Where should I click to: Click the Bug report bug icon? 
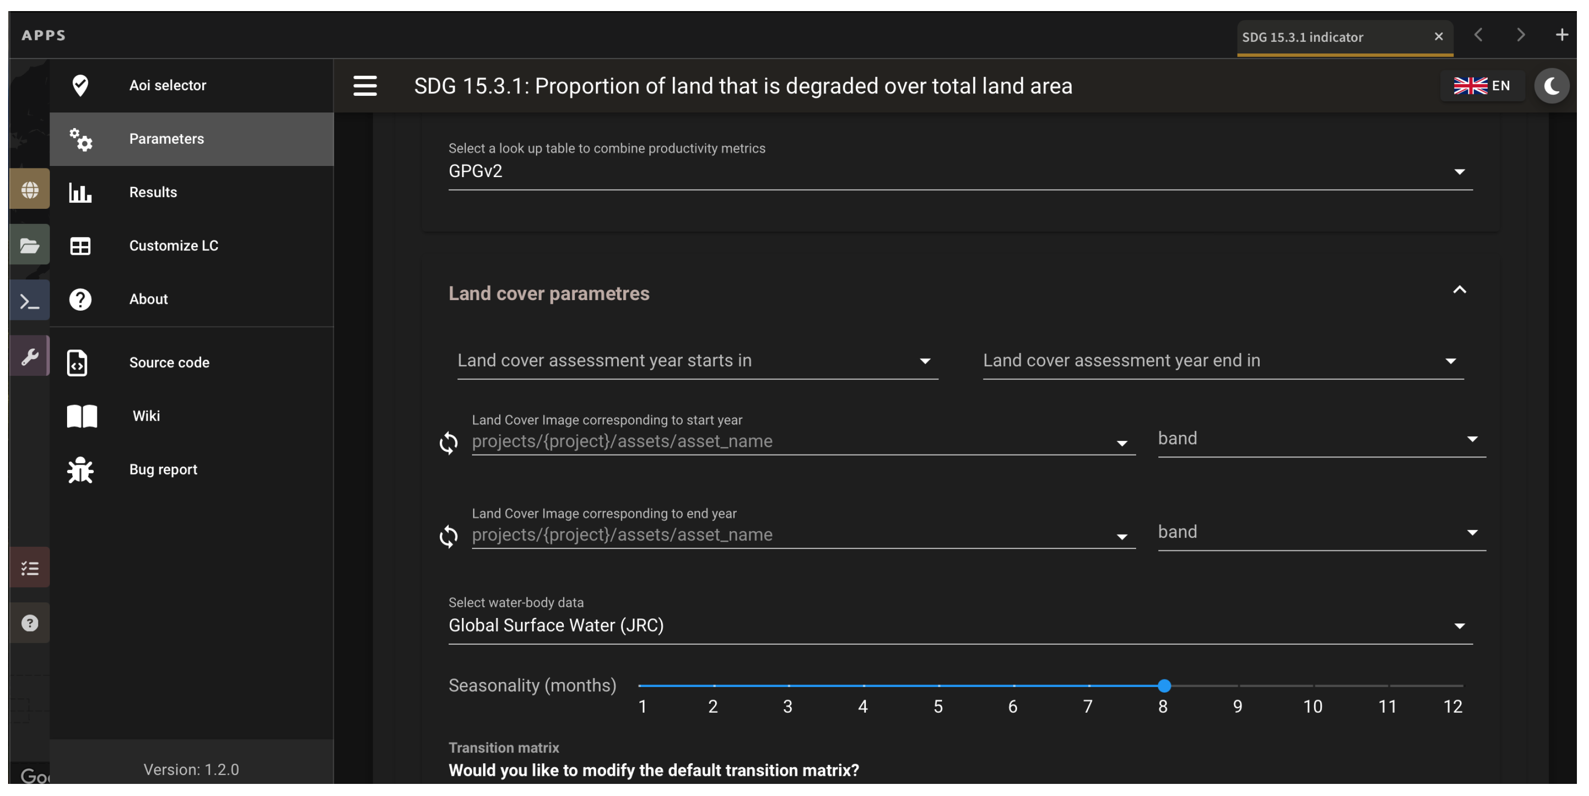(80, 470)
